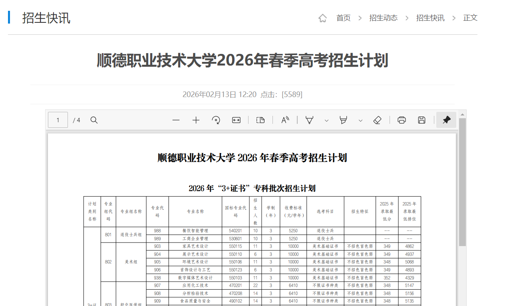Open the pen color and thickness dropdown

click(326, 120)
